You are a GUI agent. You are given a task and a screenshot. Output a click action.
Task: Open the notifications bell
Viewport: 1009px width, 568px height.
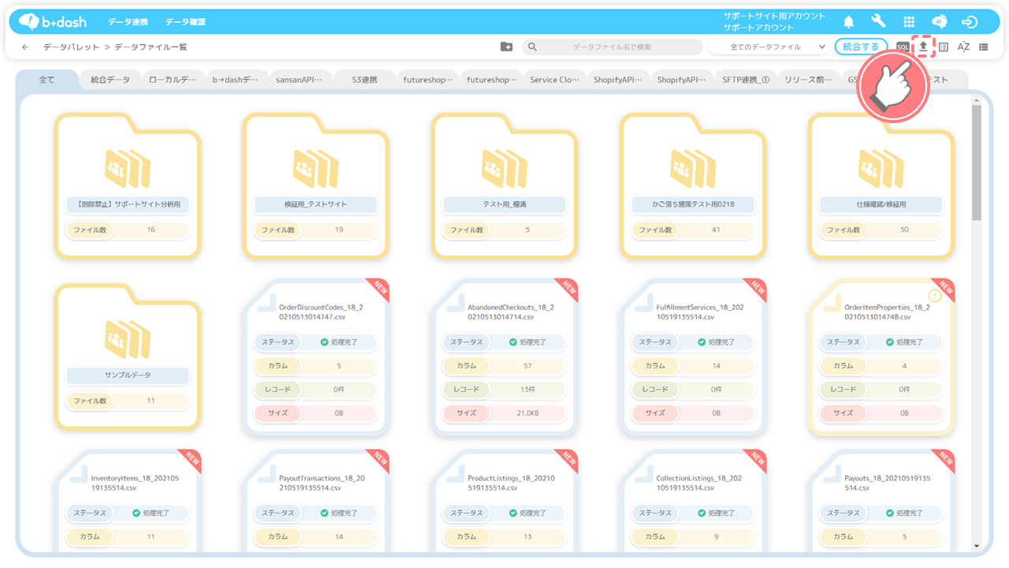tap(849, 21)
